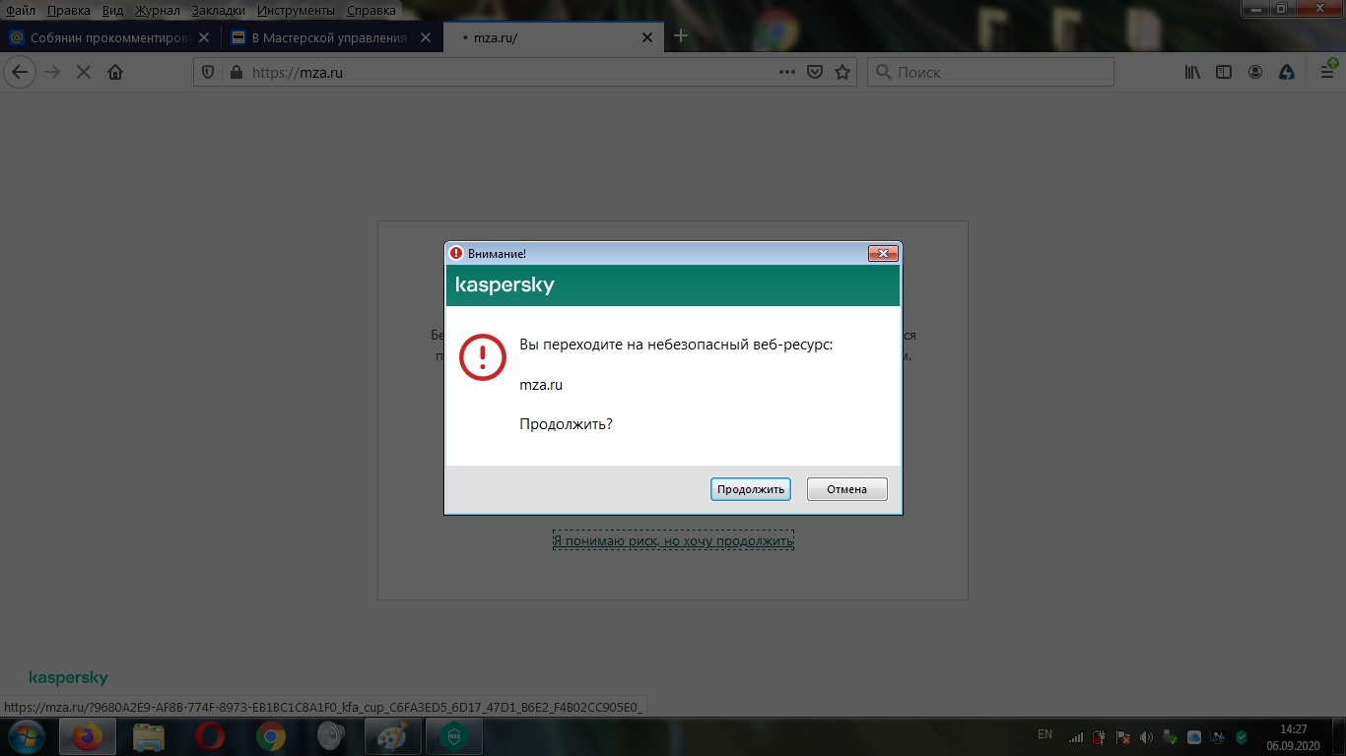Stop page loading with the X icon
The width and height of the screenshot is (1346, 756).
pyautogui.click(x=84, y=72)
